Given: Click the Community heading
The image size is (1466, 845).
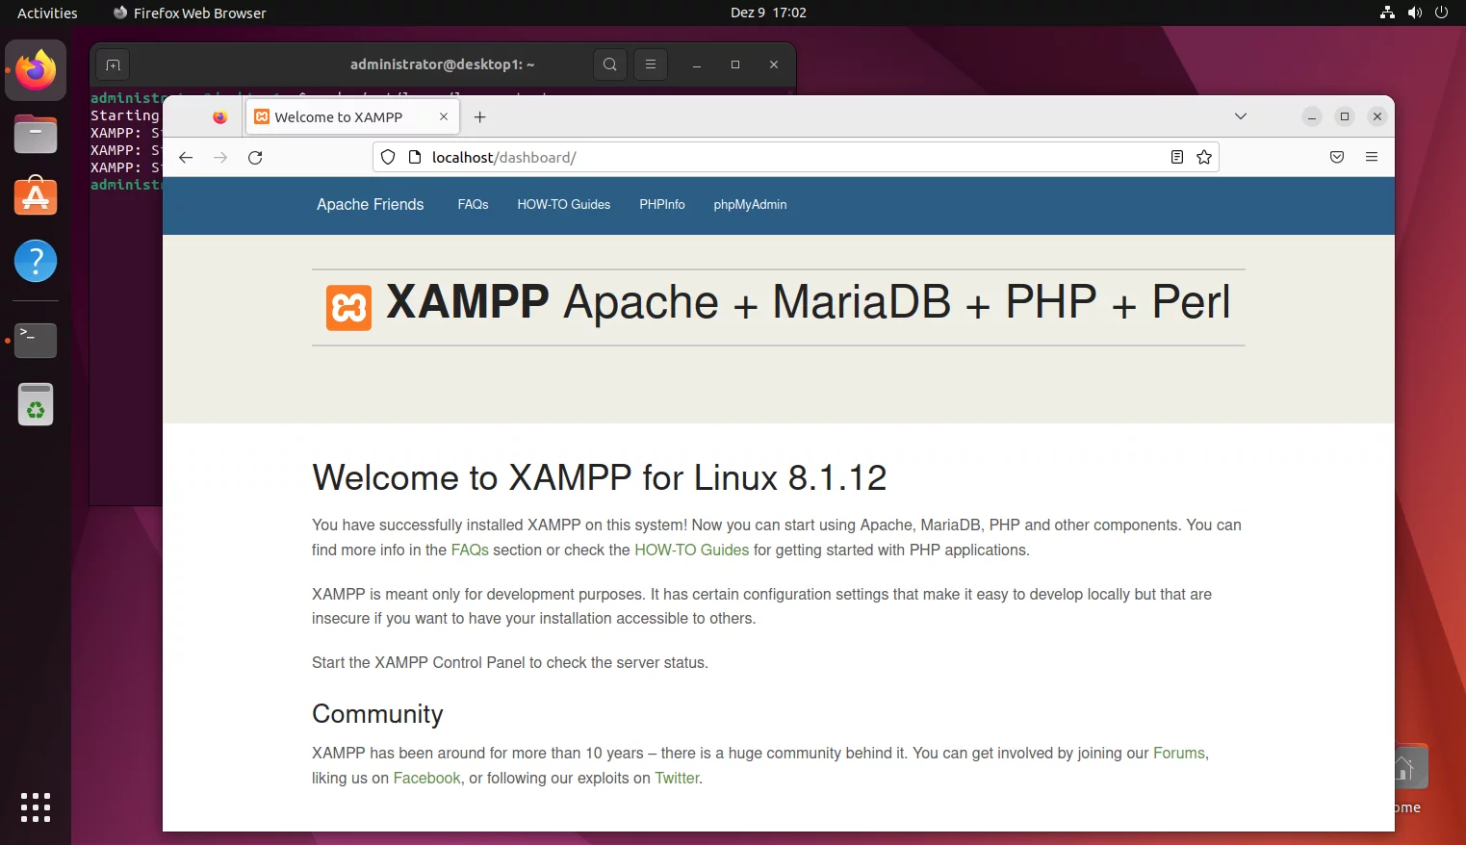Looking at the screenshot, I should tap(377, 714).
